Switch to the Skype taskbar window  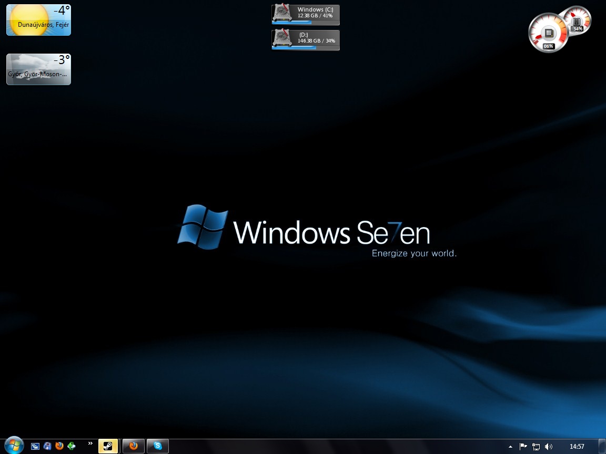click(x=158, y=446)
